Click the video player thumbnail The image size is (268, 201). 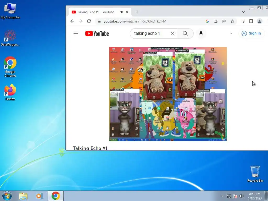(168, 94)
